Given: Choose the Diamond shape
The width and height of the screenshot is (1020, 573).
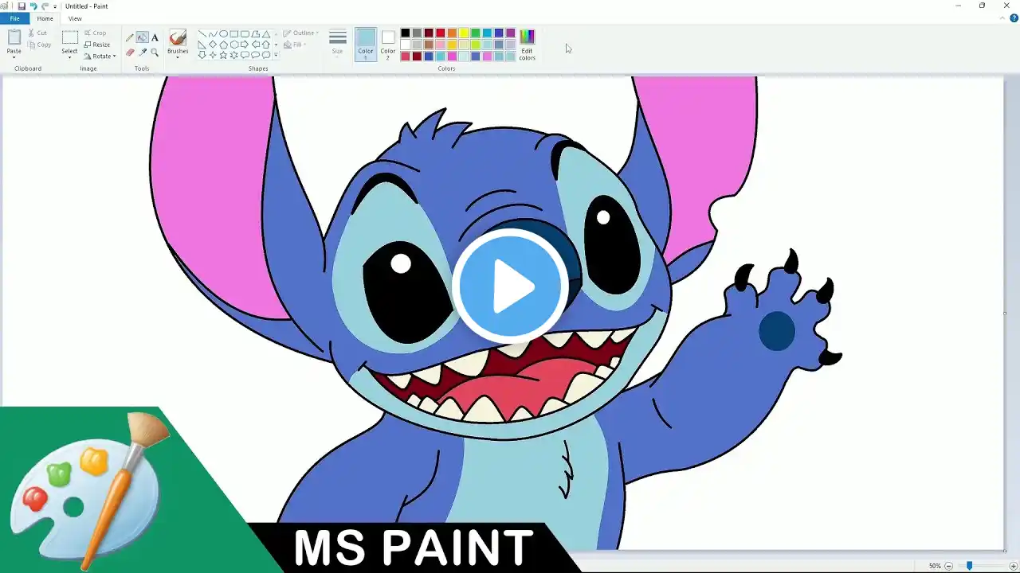Looking at the screenshot, I should [213, 45].
